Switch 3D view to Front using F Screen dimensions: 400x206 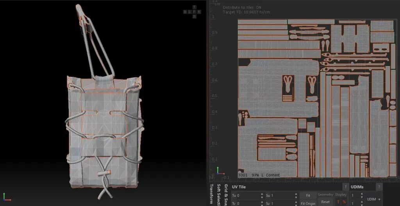(x=195, y=12)
